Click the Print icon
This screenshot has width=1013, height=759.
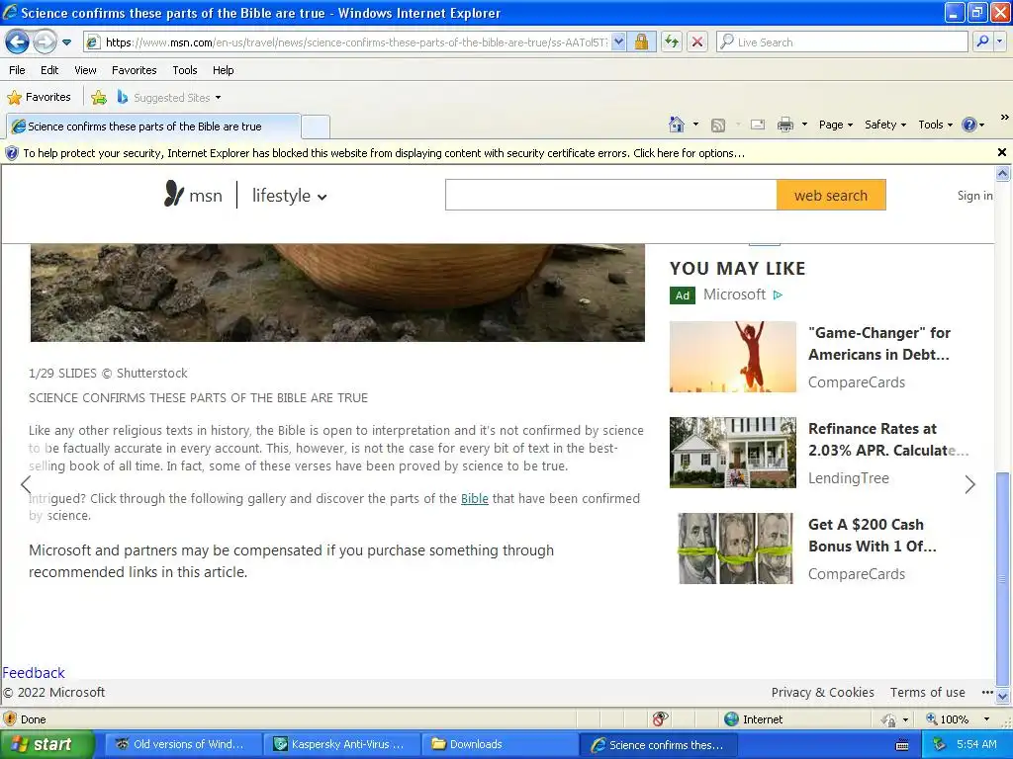[784, 125]
